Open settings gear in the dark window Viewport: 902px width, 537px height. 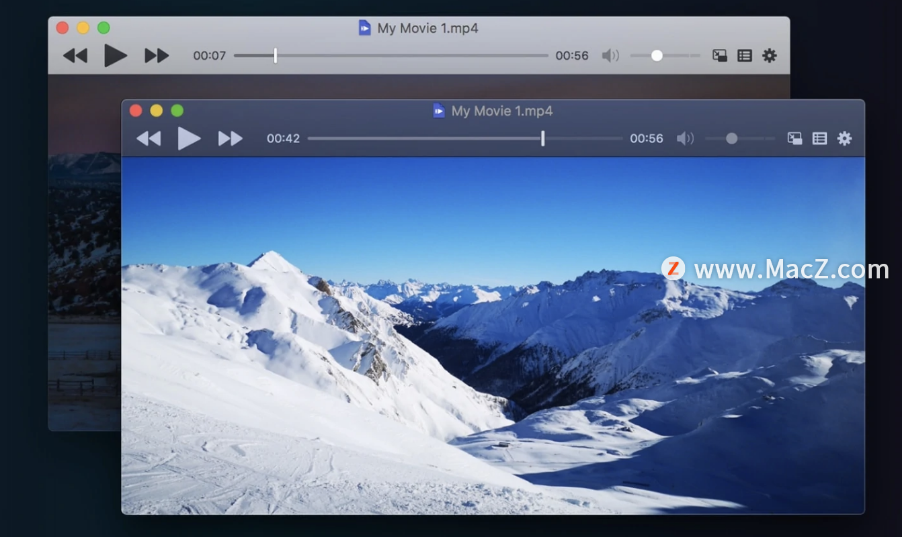point(844,138)
